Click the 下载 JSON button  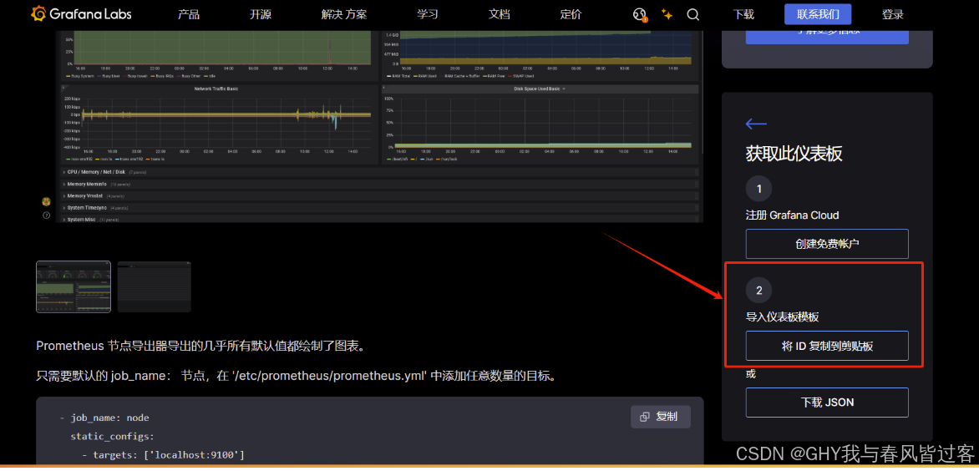pos(827,403)
